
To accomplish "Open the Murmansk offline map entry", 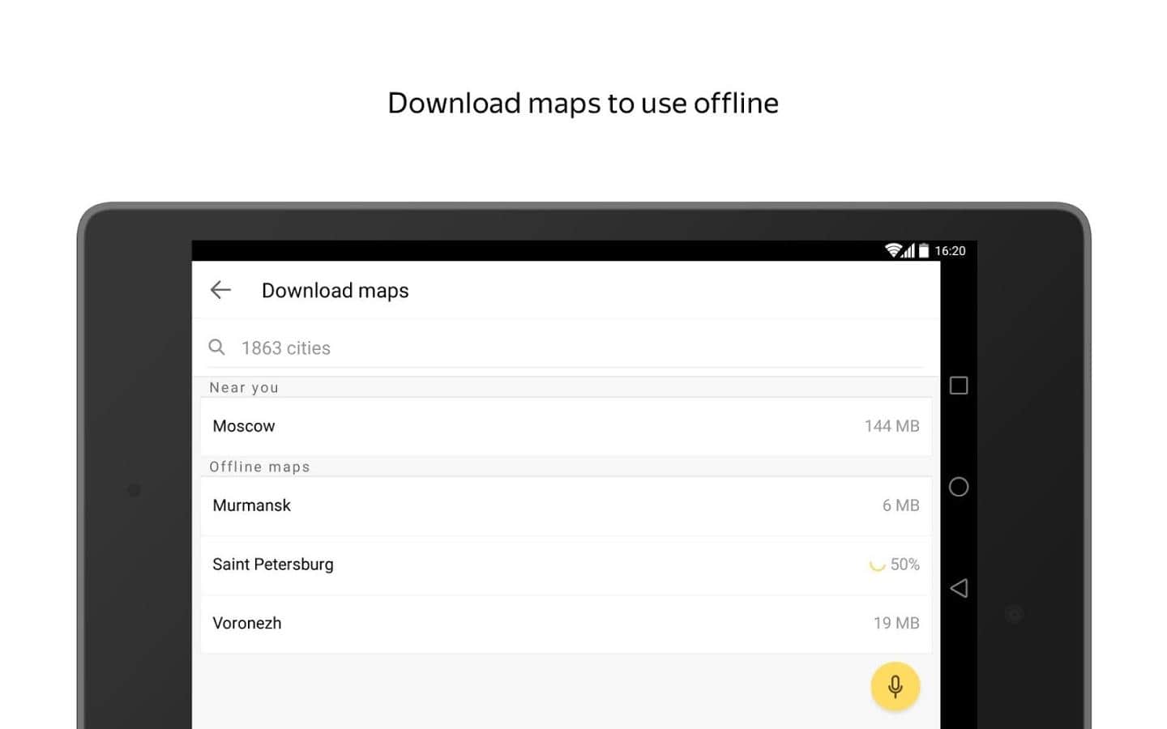I will pos(251,505).
